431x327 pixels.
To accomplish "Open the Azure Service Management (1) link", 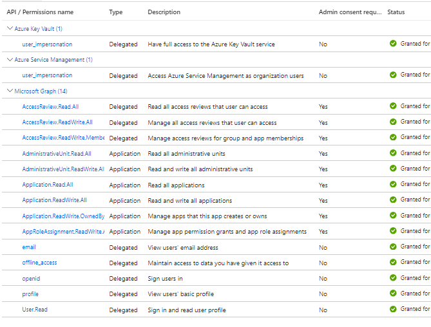I will click(x=53, y=60).
